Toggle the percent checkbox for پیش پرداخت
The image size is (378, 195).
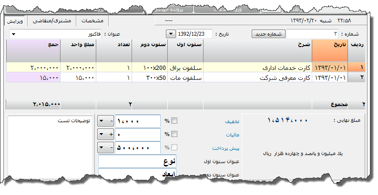coord(174,147)
